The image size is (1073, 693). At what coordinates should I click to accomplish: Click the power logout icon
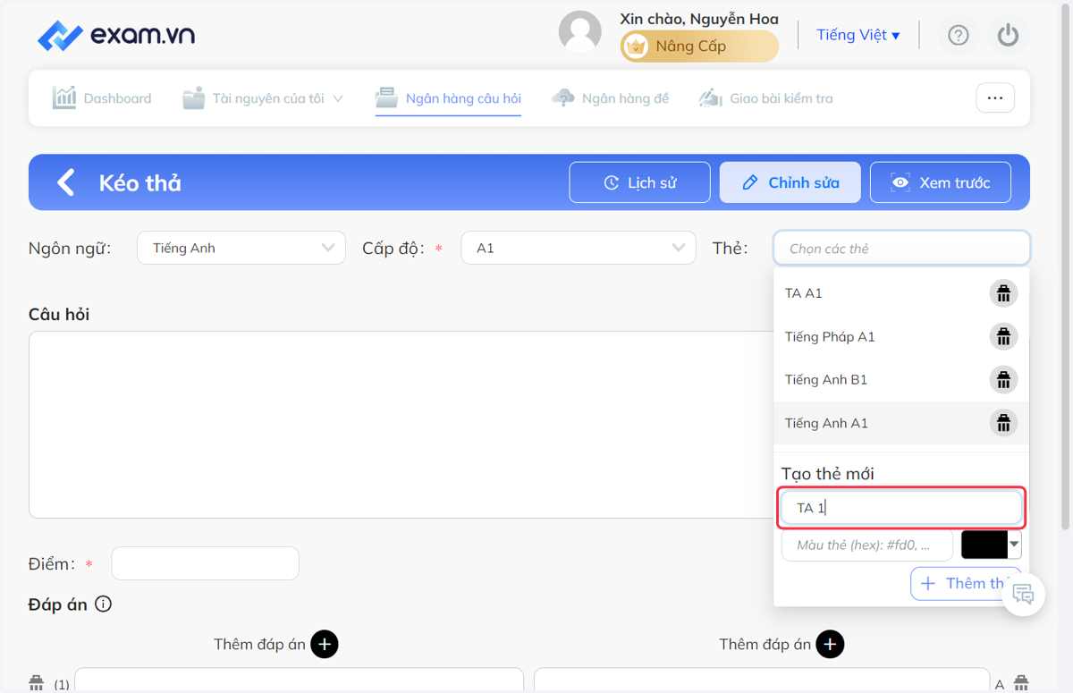[x=1009, y=35]
